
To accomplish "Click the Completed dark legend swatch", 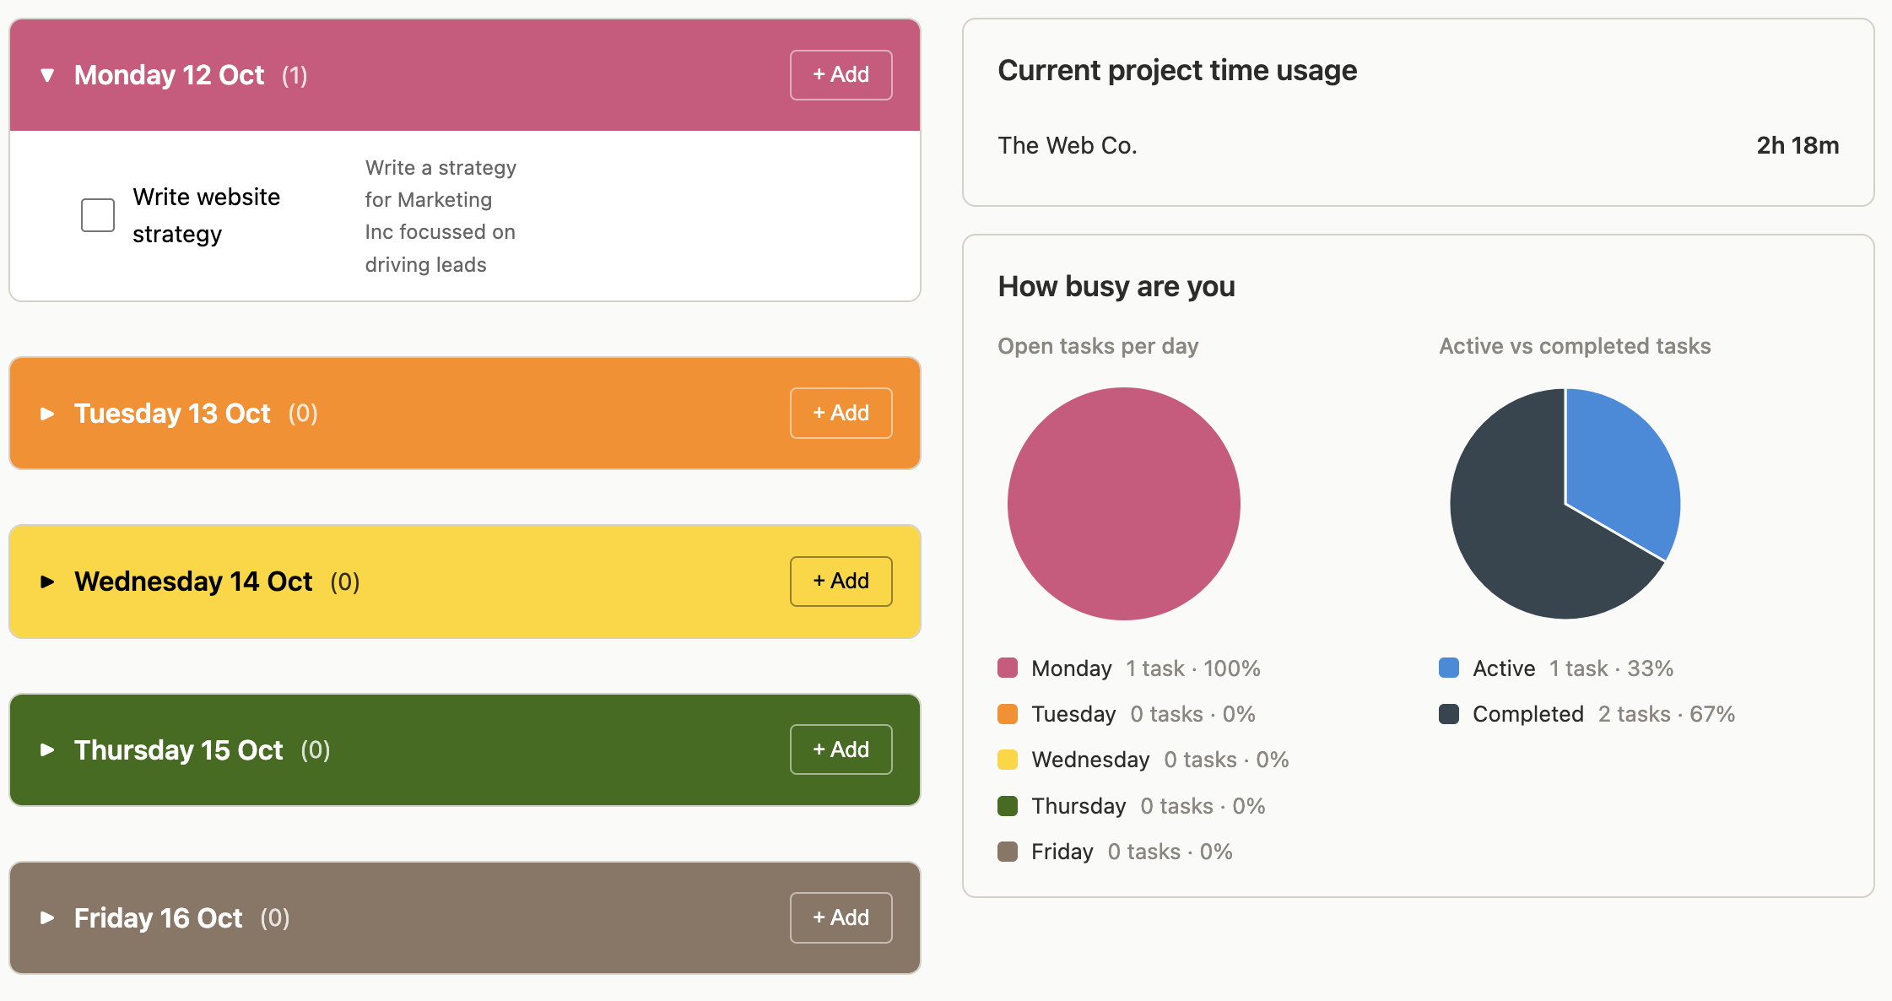I will [1449, 714].
